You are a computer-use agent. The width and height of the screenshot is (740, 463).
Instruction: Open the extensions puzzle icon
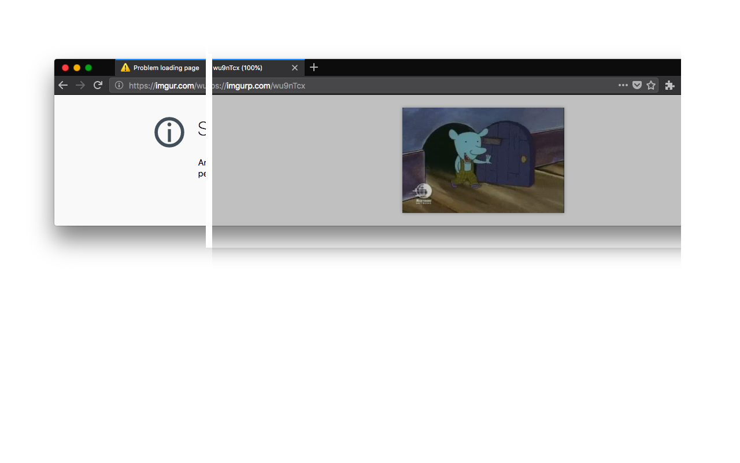(x=669, y=85)
